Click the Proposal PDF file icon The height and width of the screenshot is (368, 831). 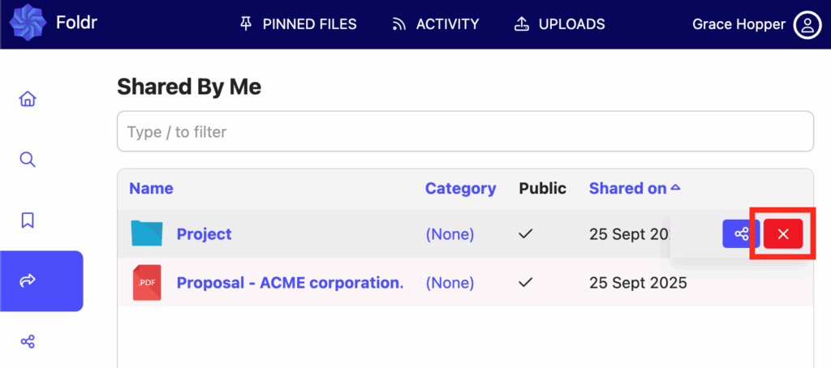coord(147,283)
